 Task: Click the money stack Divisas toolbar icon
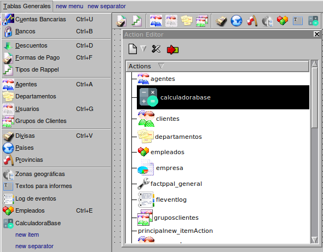221,21
